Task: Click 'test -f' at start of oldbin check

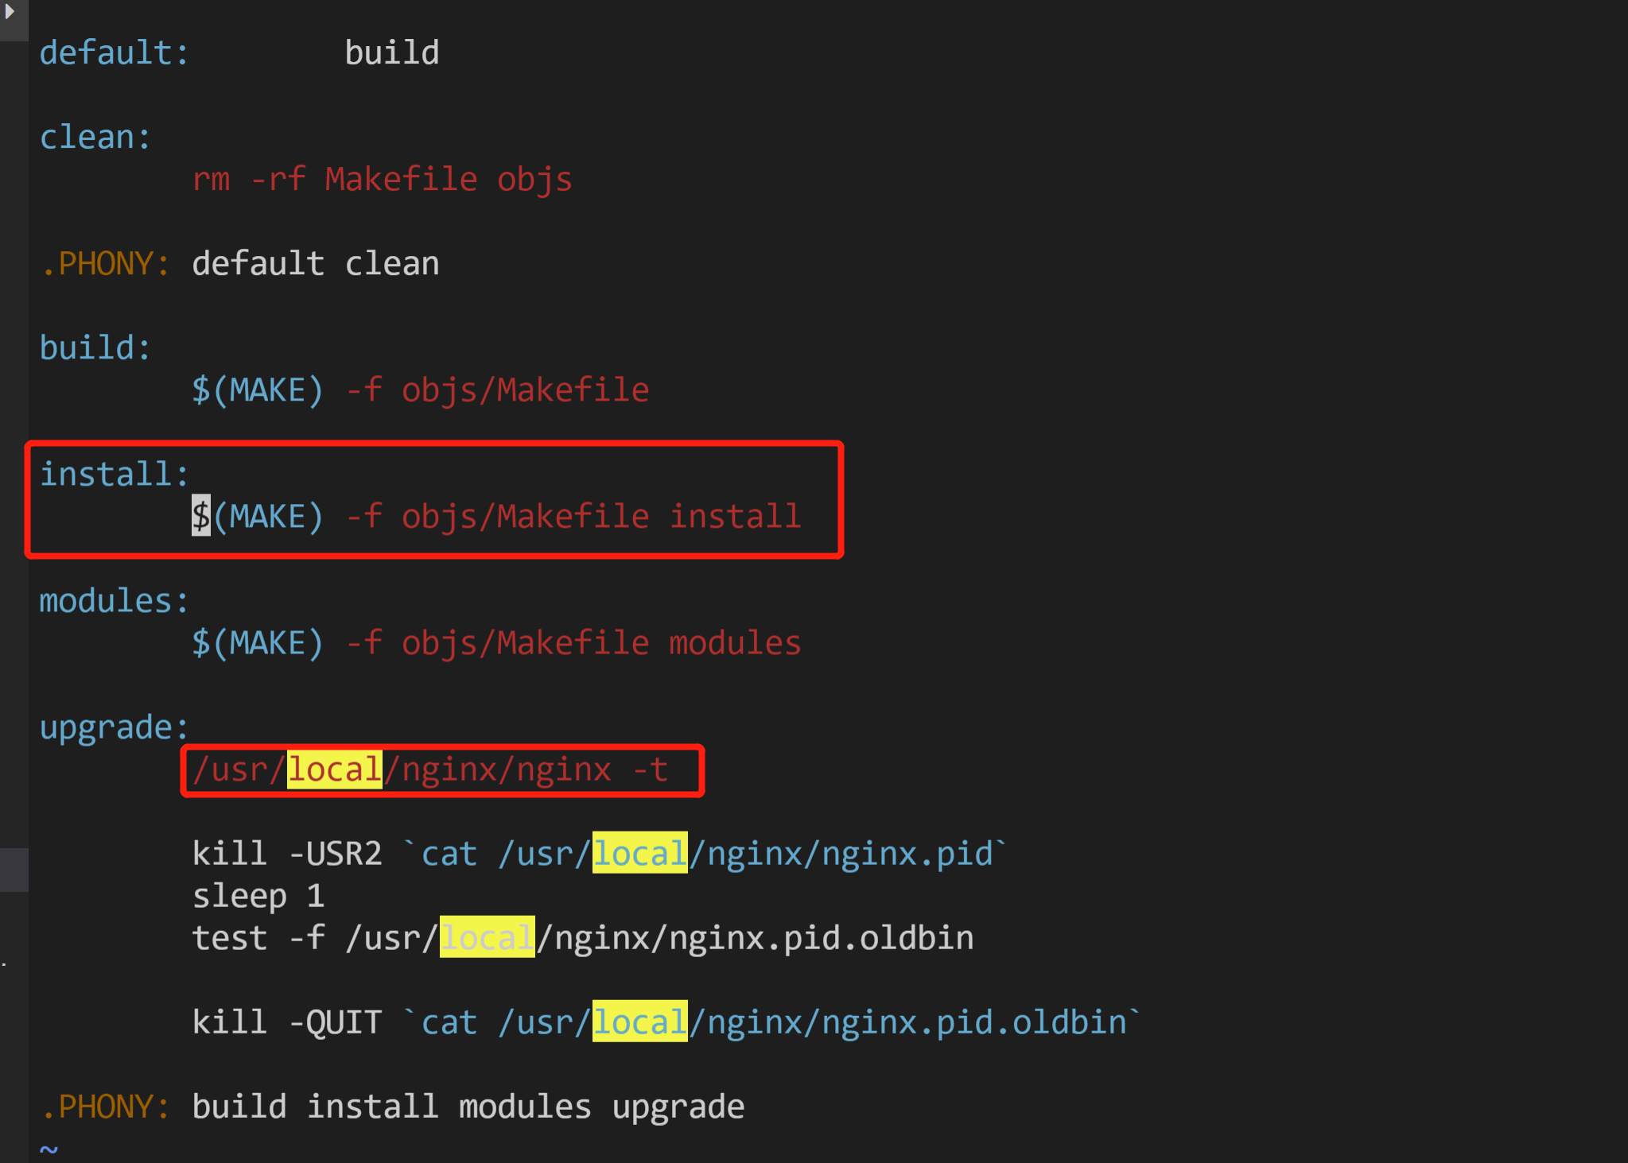Action: 258,938
